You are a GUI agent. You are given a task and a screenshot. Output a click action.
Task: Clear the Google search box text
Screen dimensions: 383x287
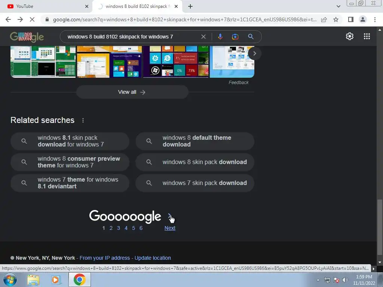[203, 37]
